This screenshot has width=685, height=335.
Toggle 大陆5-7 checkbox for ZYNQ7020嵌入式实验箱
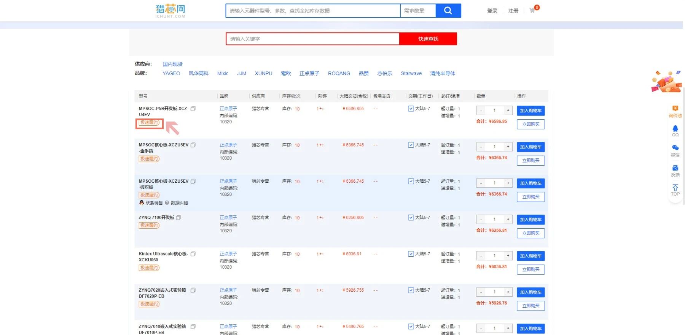pos(411,290)
